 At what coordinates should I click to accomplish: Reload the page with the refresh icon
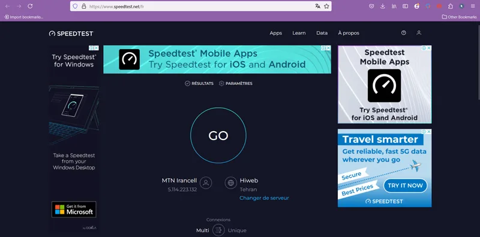tap(30, 6)
